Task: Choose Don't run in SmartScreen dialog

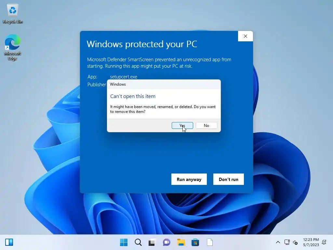Action: point(229,179)
